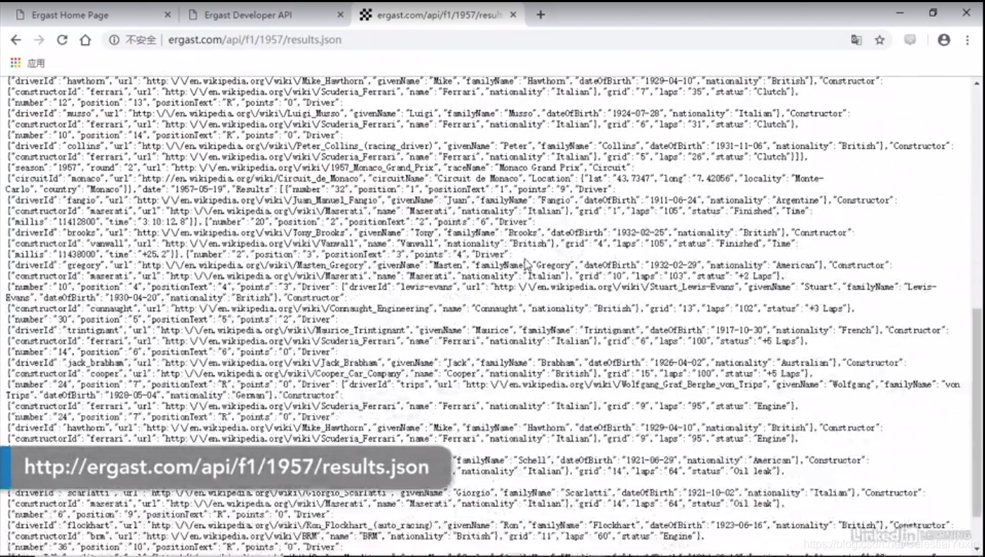This screenshot has width=985, height=557.
Task: Open the Chrome profile avatar menu
Action: click(944, 40)
